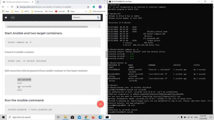
Task: Click the address bar URL
Action: coord(45,7)
